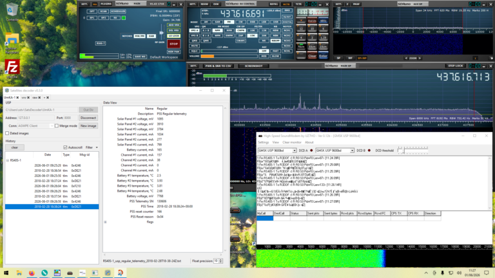Screen dimensions: 495x278
Task: Show hidden tray icons chevron
Action: coord(426,273)
